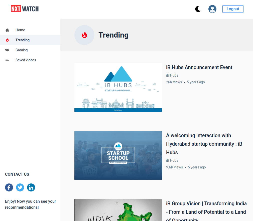Open the iB Group Vision video title
The height and width of the screenshot is (221, 253).
[x=206, y=211]
